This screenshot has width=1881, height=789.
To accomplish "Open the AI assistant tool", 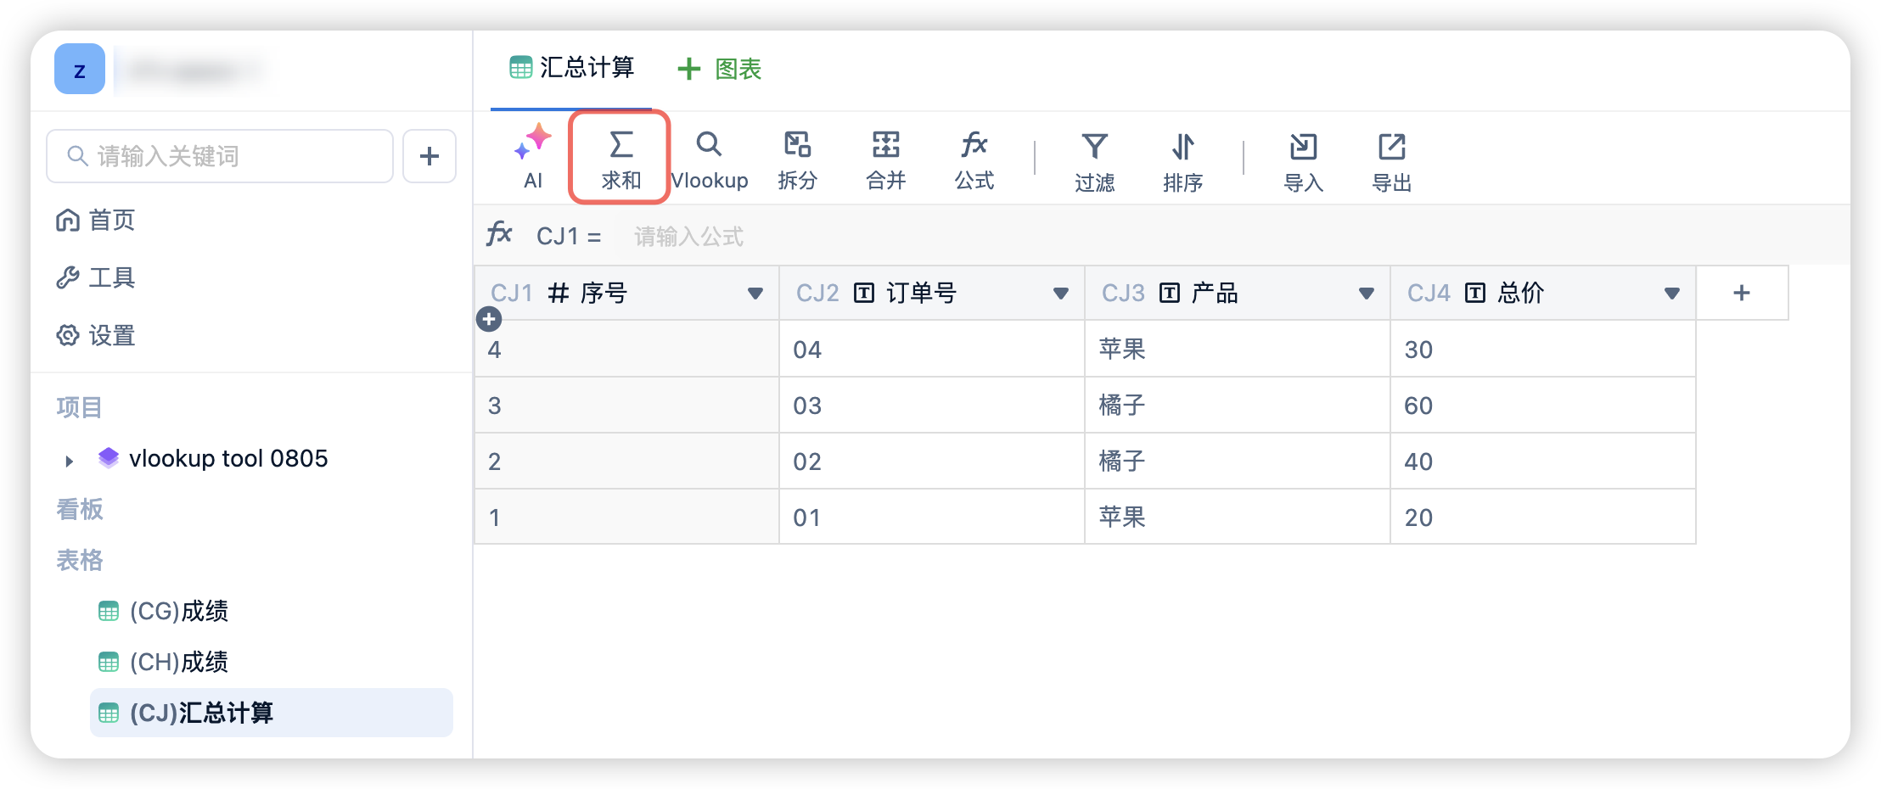I will [x=533, y=158].
